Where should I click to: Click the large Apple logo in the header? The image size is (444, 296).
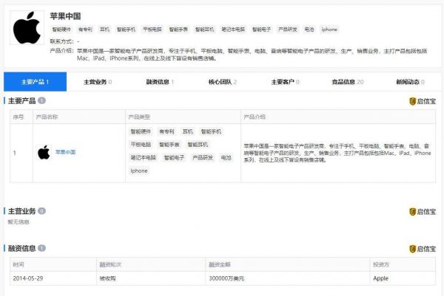click(x=27, y=27)
